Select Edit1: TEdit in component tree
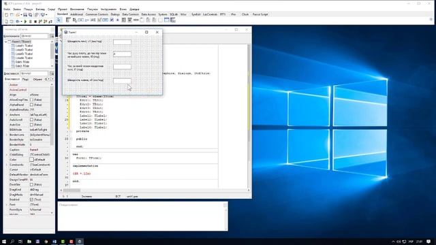The height and width of the screenshot is (245, 436). [x=22, y=62]
